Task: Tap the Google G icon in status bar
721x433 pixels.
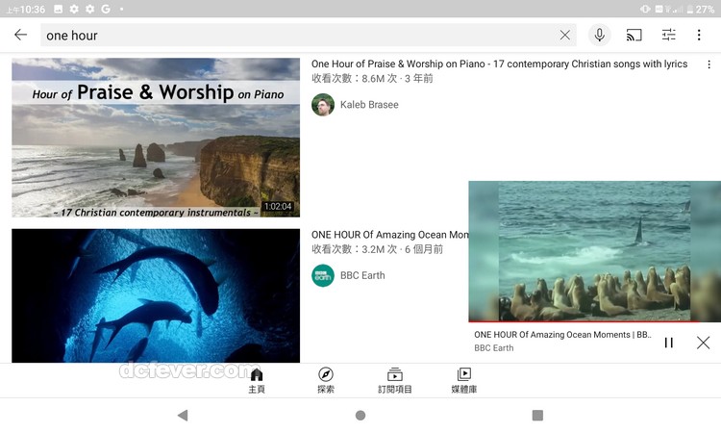Action: click(x=106, y=9)
